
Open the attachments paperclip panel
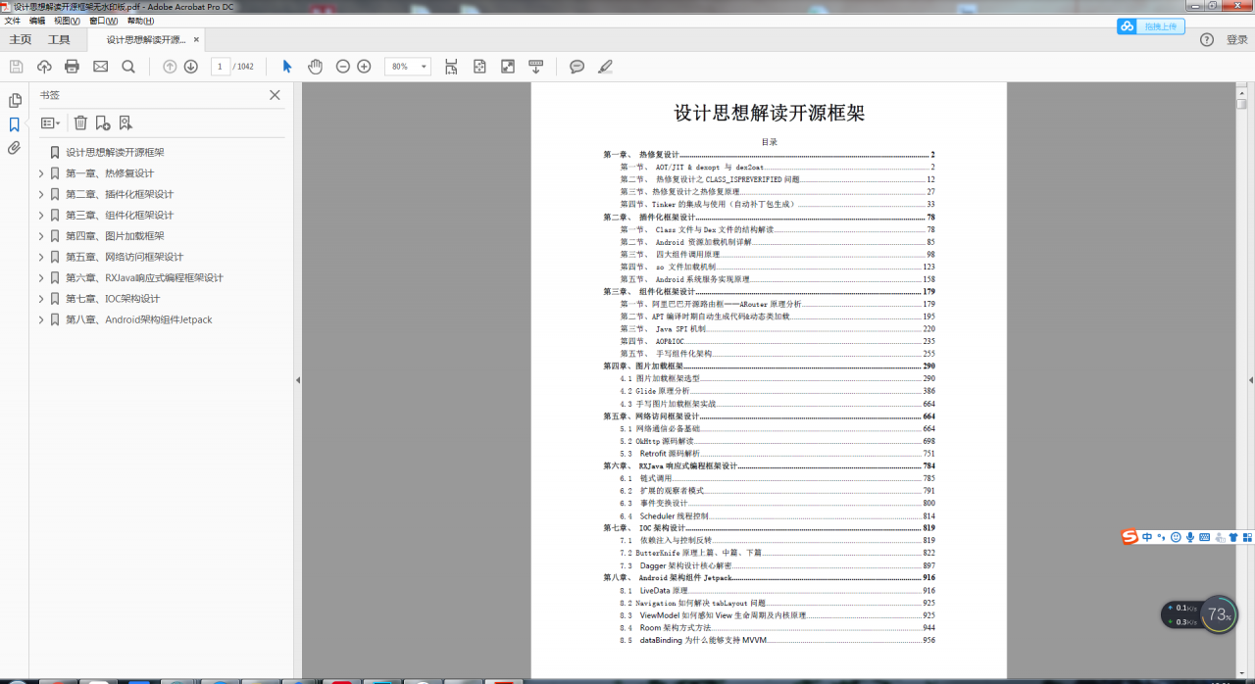tap(15, 148)
